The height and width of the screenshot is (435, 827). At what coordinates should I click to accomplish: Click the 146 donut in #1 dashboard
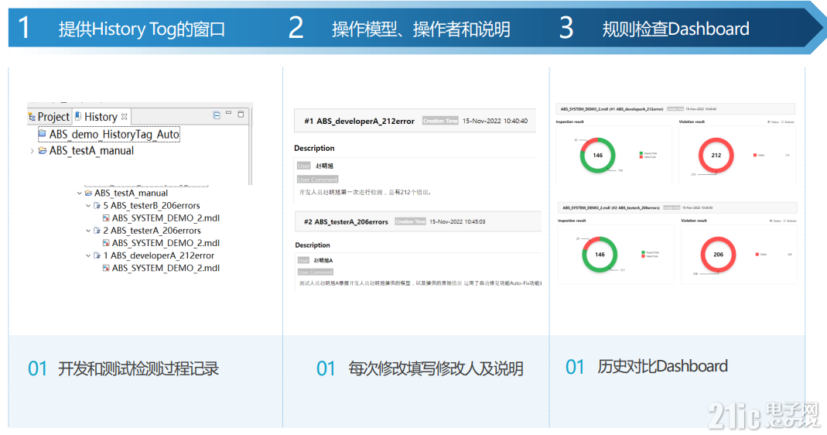pyautogui.click(x=597, y=156)
